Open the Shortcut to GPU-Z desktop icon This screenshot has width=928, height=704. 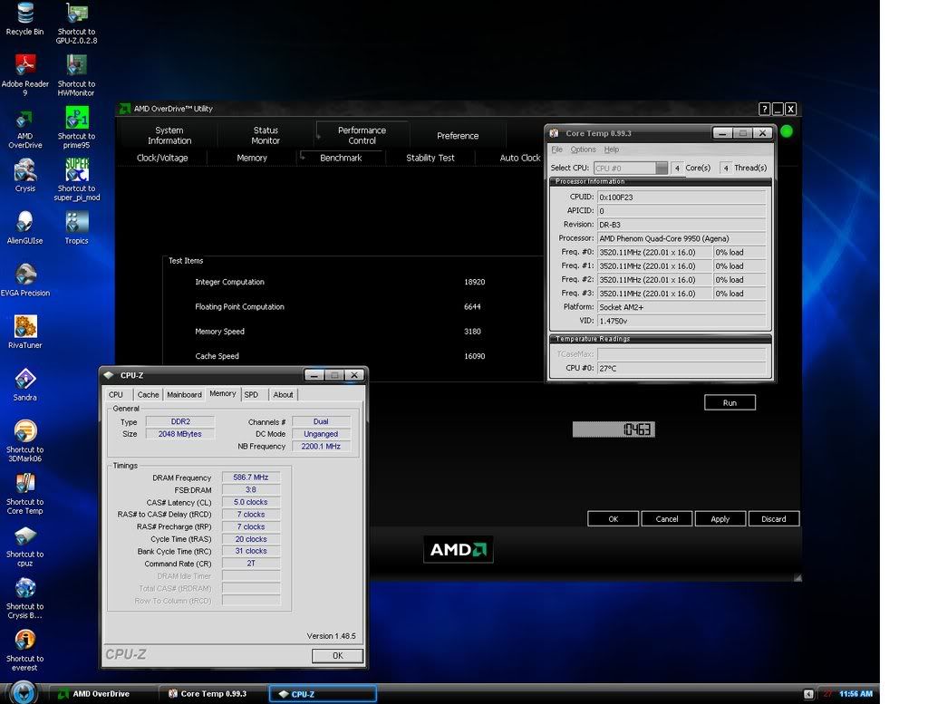pyautogui.click(x=76, y=24)
